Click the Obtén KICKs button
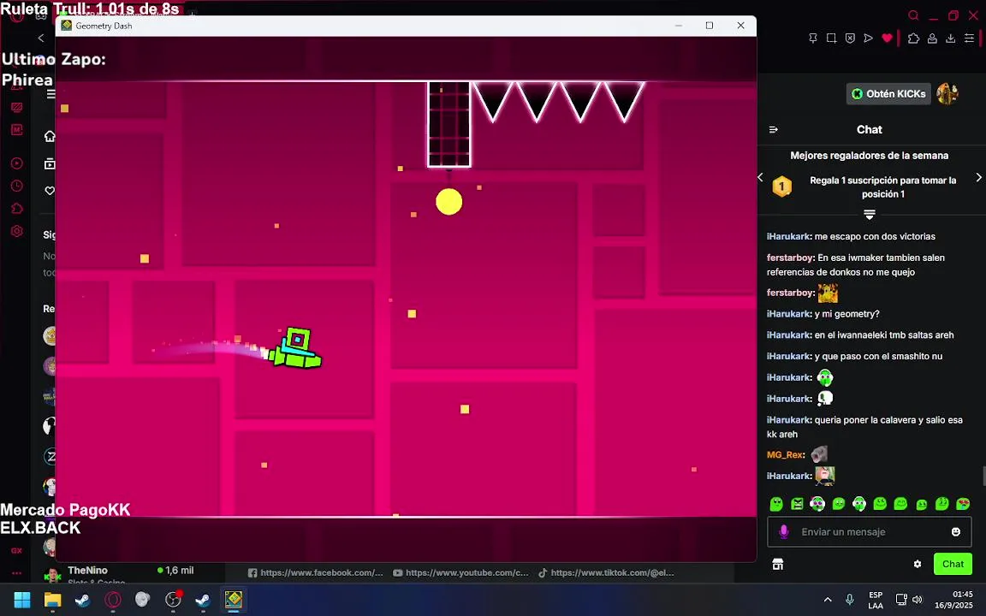 point(888,93)
